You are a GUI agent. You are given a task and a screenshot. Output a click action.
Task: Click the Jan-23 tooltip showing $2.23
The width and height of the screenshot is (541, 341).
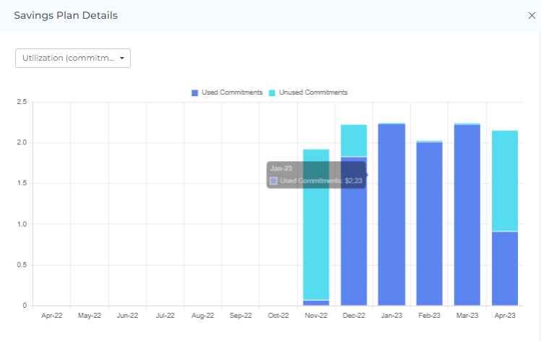(x=315, y=174)
